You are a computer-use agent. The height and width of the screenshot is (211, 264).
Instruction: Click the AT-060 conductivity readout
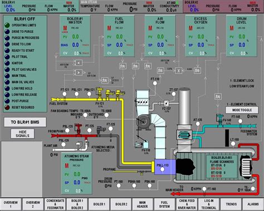point(171,10)
